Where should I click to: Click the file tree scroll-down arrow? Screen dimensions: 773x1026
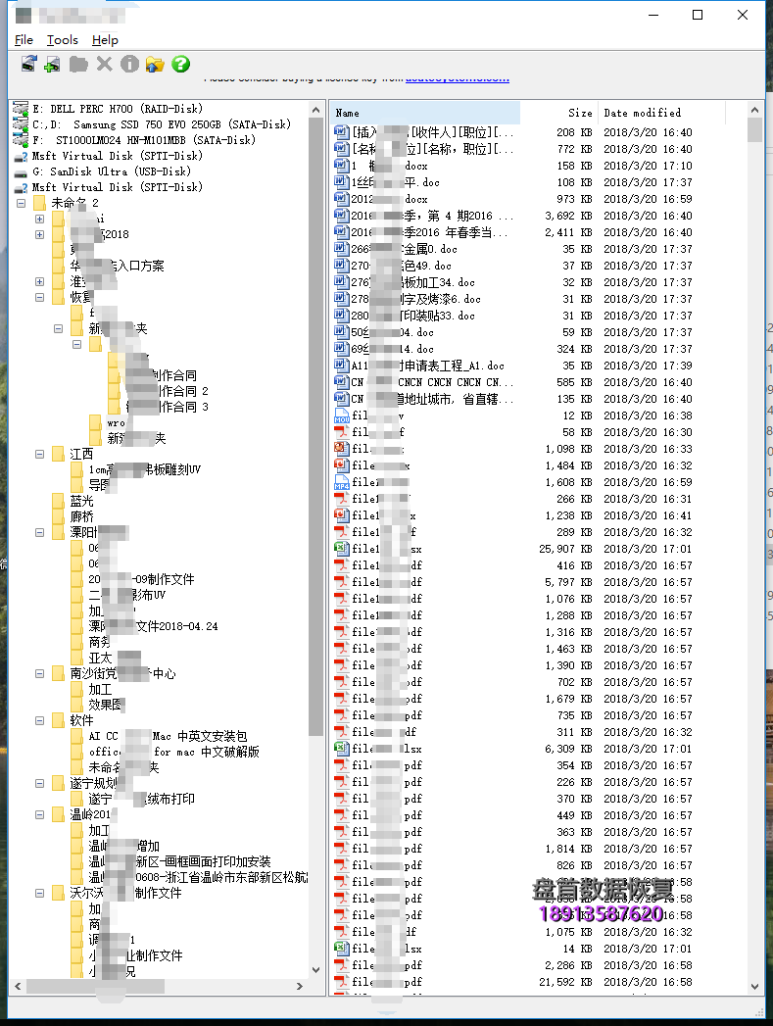coord(315,970)
